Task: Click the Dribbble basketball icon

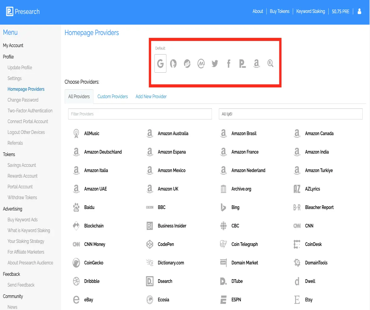Action: point(76,281)
